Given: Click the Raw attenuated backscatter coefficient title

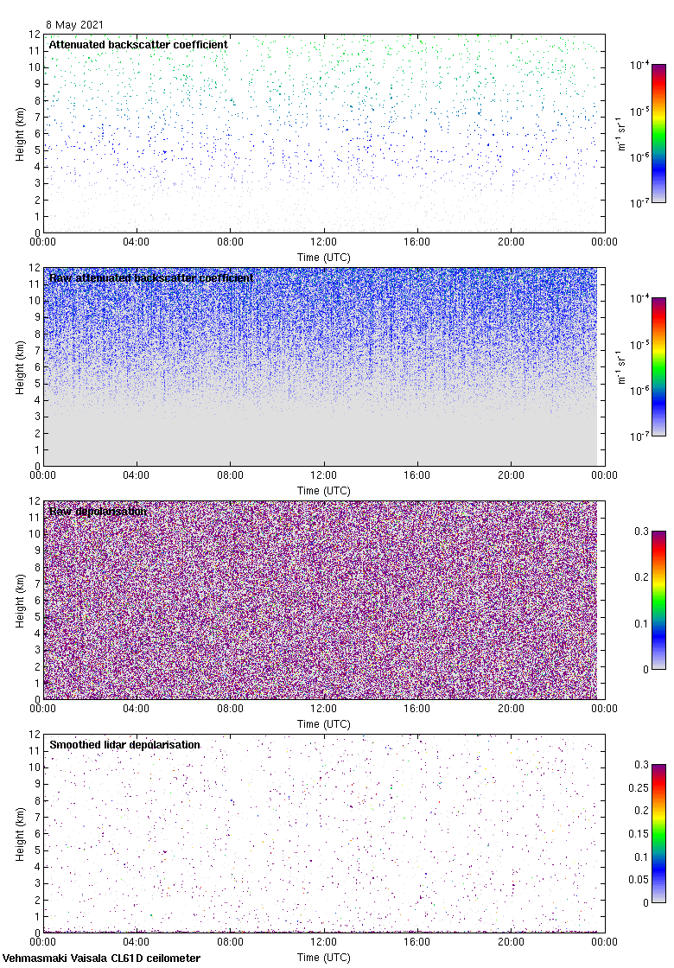Looking at the screenshot, I should pos(151,277).
